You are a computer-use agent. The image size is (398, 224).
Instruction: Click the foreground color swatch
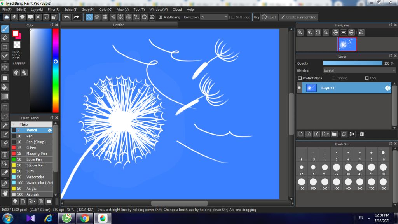point(16,33)
